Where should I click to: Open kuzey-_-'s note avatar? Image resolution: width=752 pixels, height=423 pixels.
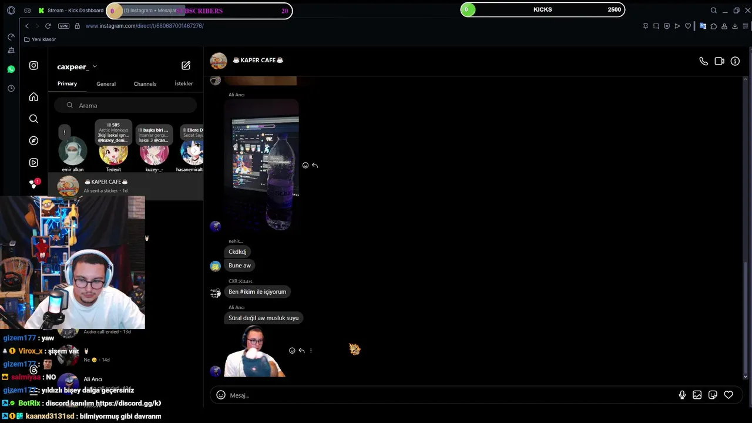(x=154, y=153)
